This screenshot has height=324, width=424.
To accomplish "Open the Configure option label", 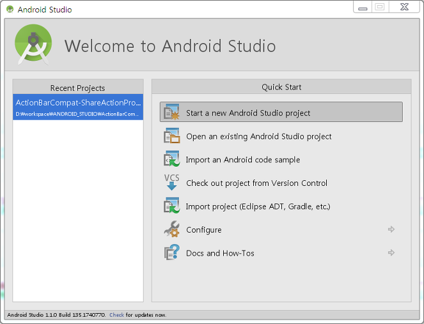I will (204, 230).
